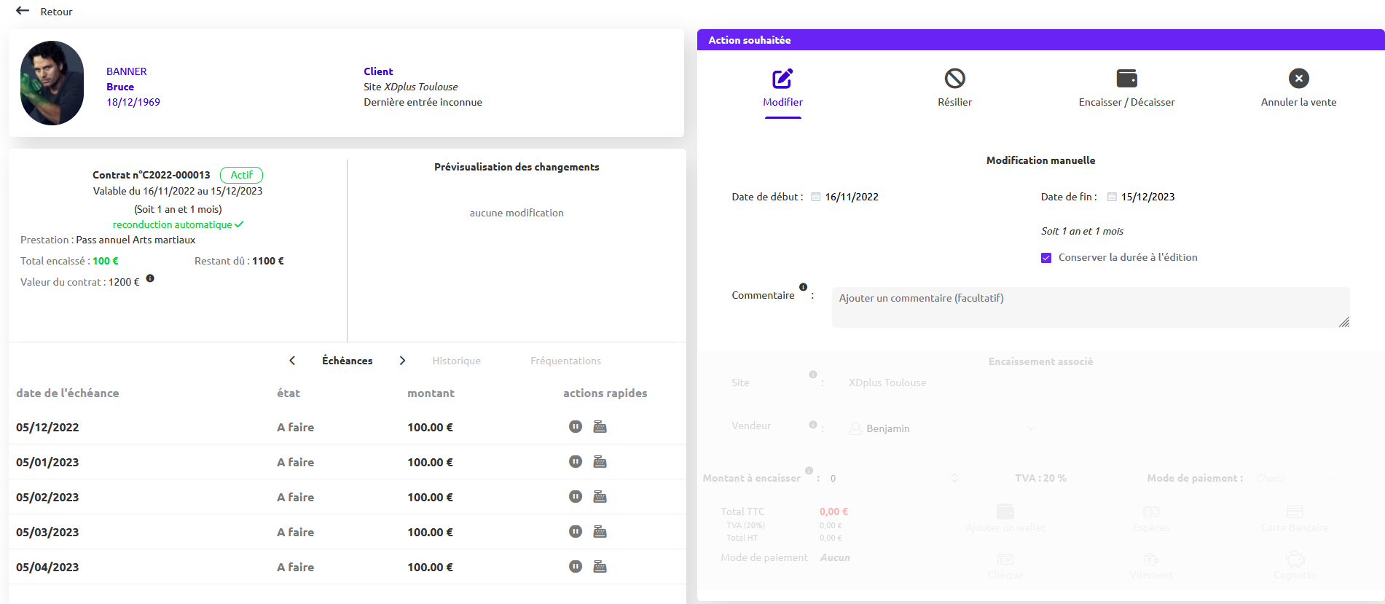Uncheck Conserver la durée à l'édition
Screen dimensions: 1385x604
[x=1046, y=258]
